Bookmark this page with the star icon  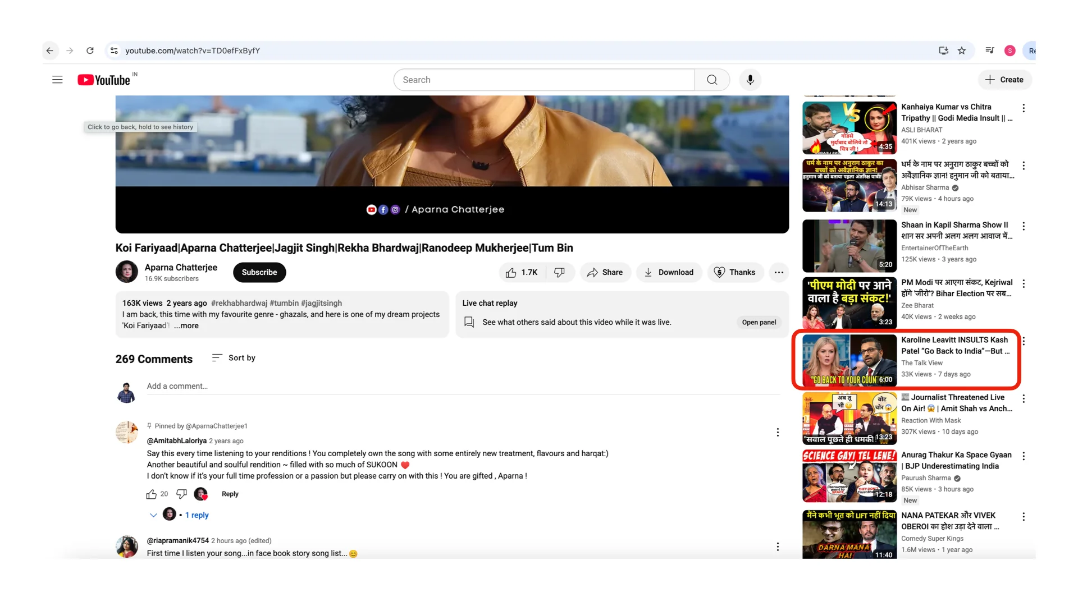click(962, 50)
